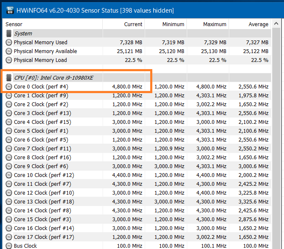The height and width of the screenshot is (249, 284).
Task: Click the Maximum column header
Action: [x=208, y=24]
